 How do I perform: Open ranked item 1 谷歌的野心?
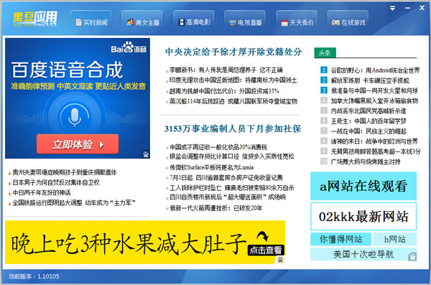[375, 70]
